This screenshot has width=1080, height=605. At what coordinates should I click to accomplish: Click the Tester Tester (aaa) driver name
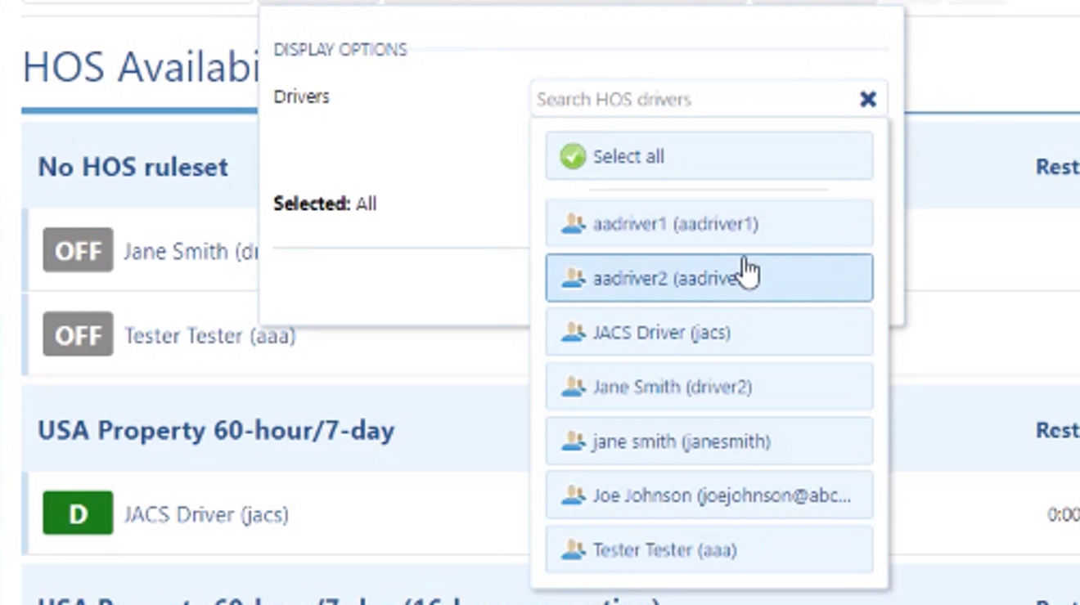210,335
